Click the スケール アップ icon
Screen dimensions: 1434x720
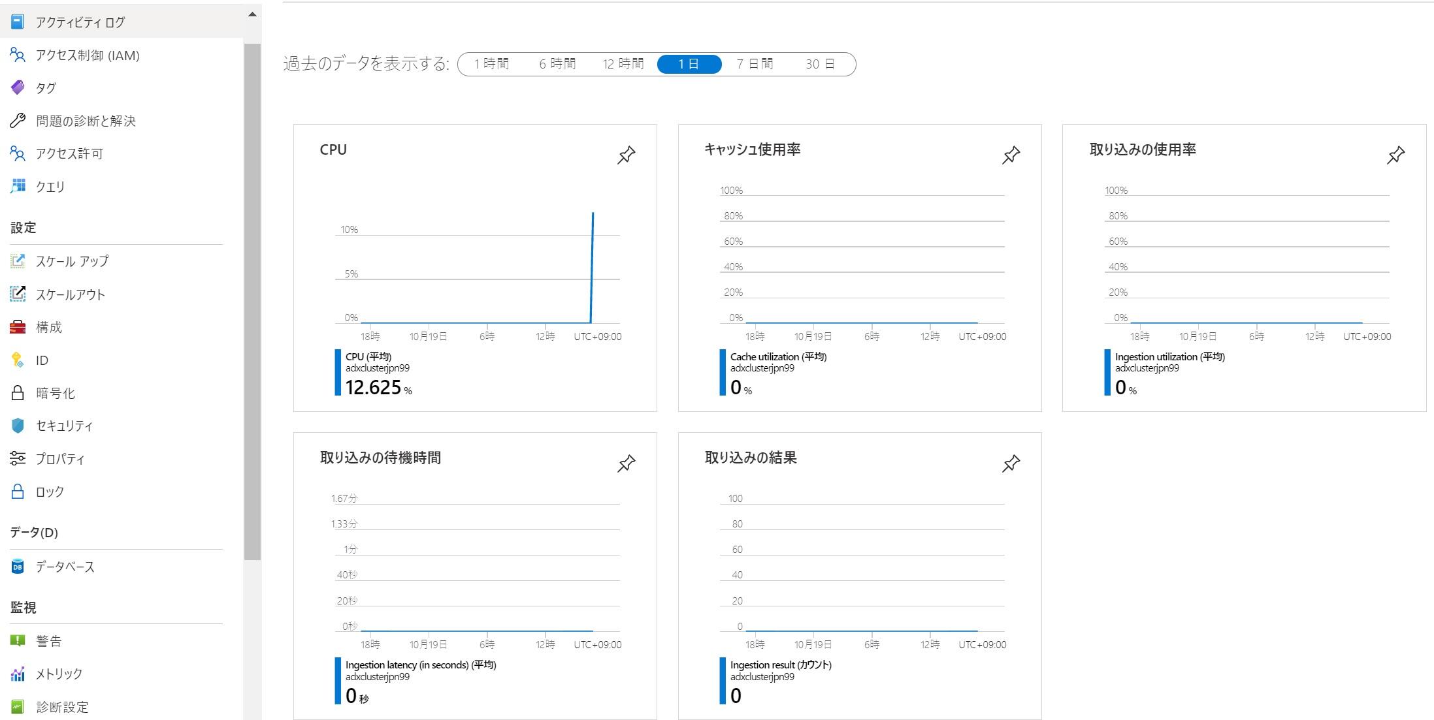[18, 261]
